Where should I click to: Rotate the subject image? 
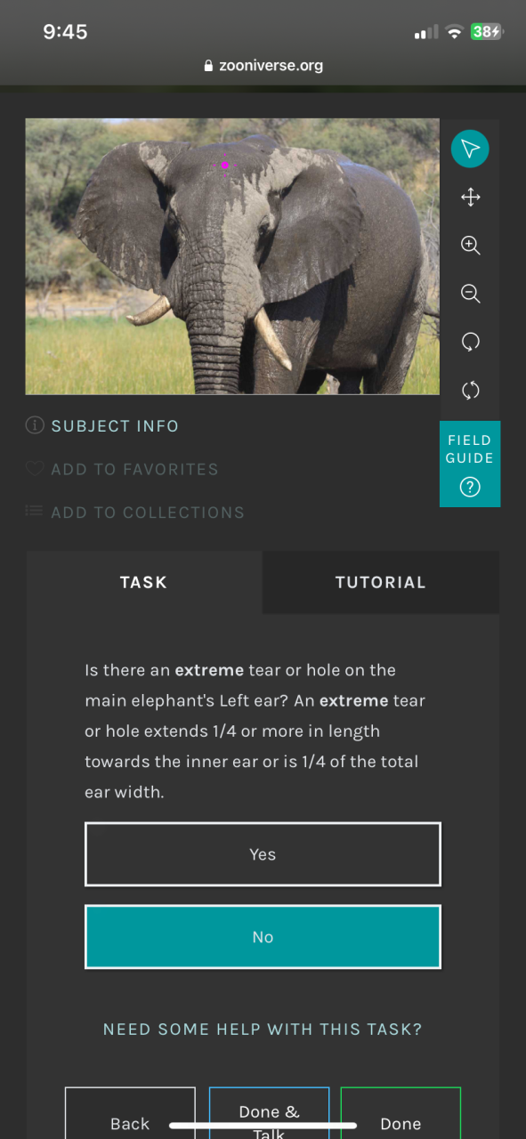pos(470,342)
